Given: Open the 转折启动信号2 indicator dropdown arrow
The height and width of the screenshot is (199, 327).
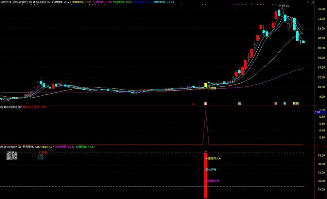Looking at the screenshot, I should [2, 107].
